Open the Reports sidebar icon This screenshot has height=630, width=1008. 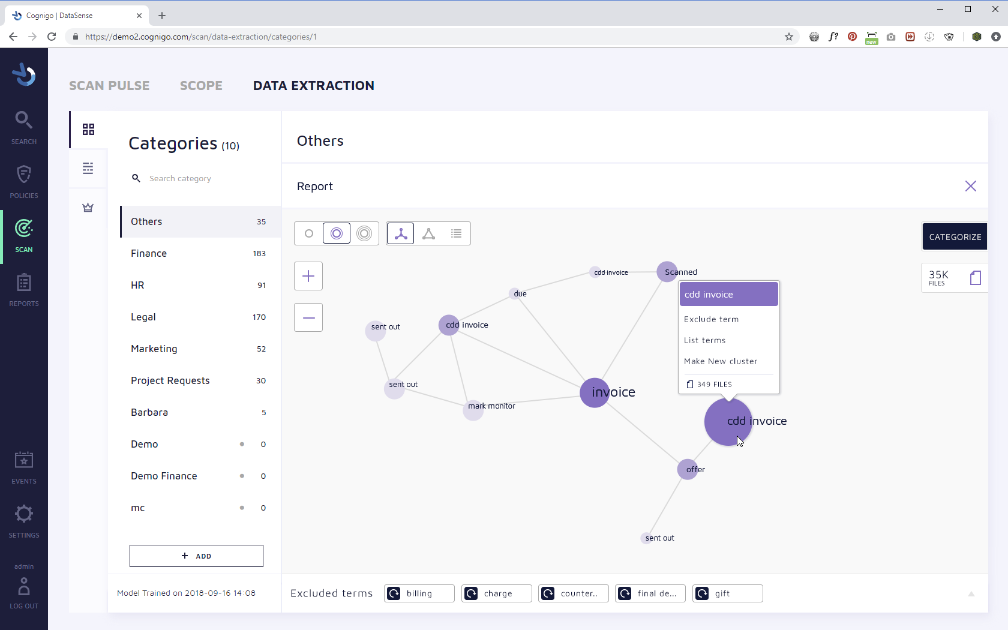[x=24, y=289]
